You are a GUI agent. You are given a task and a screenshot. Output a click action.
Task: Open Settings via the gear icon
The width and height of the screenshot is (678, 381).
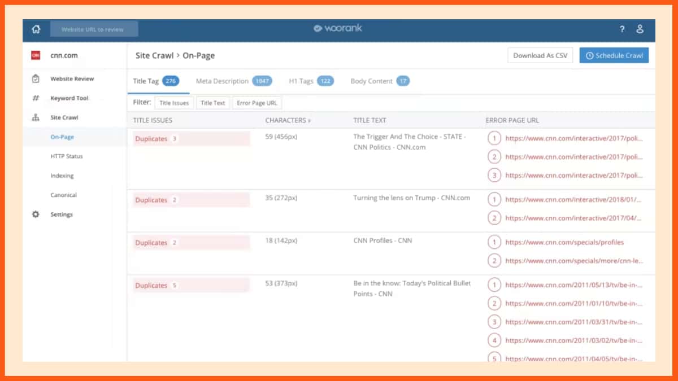[36, 214]
